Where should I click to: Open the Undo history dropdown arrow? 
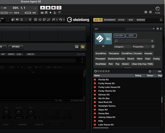click(57, 20)
